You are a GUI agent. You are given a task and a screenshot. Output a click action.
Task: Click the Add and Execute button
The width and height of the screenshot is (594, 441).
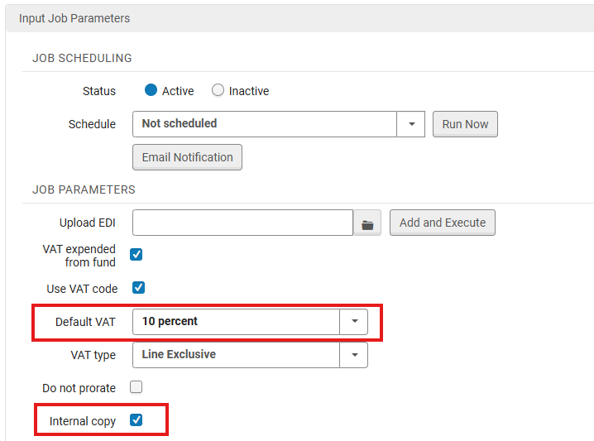(443, 223)
